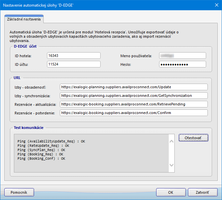Image resolution: width=222 pixels, height=200 pixels.
Task: Close the D-EDGE dialog with X
Action: [214, 5]
